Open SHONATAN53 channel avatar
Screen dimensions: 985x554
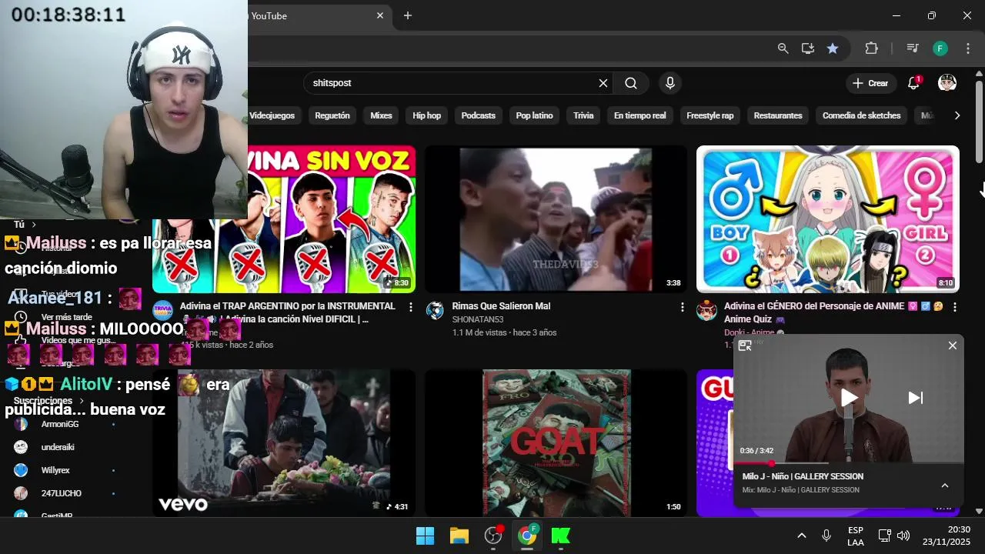pyautogui.click(x=435, y=310)
